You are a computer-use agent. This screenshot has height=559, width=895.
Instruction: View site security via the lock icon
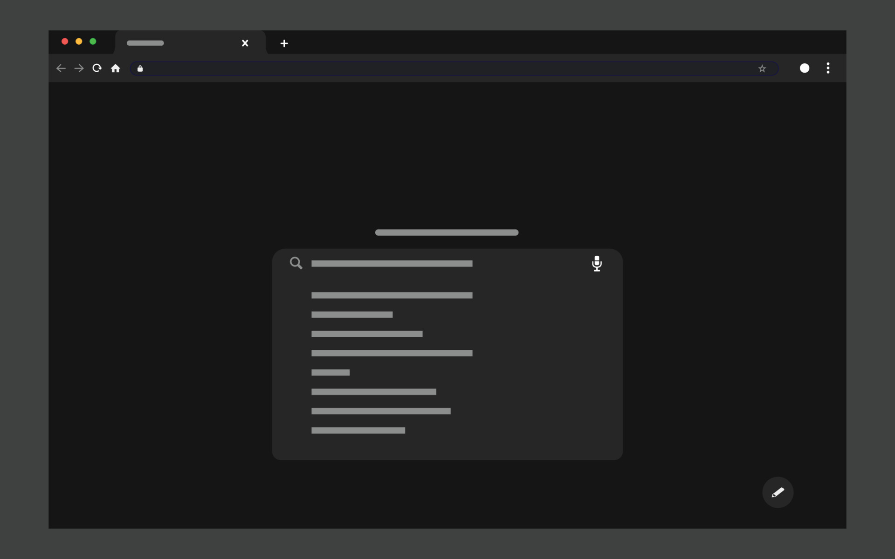140,68
